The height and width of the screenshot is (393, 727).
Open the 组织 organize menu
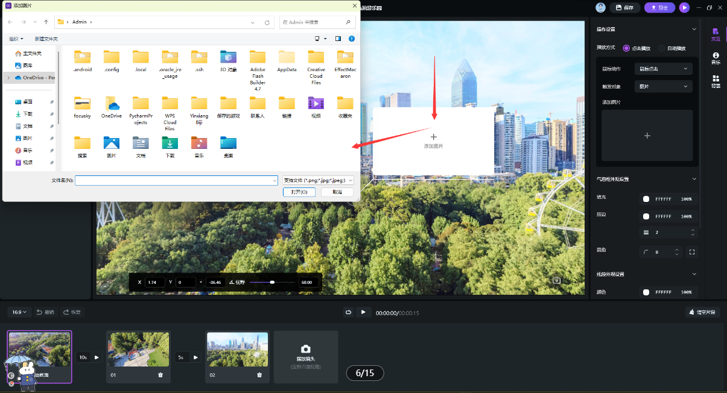coord(16,39)
